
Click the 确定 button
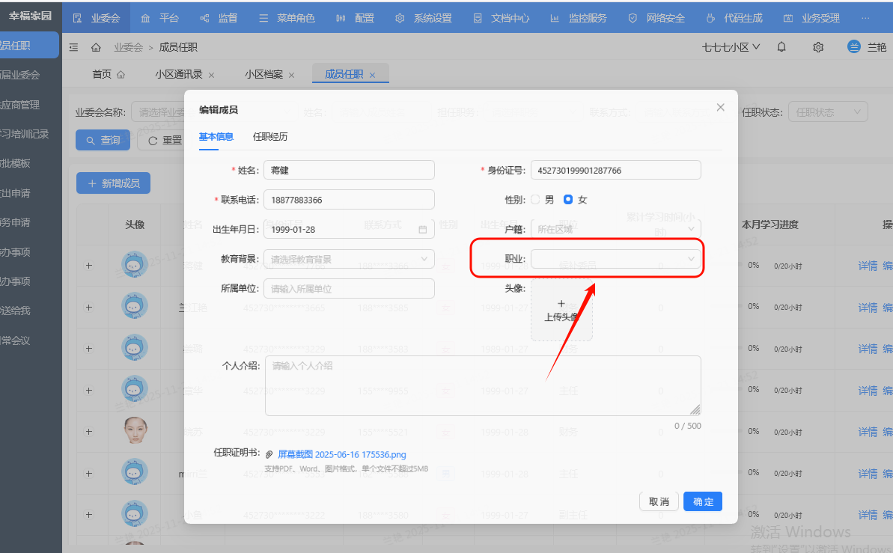(x=702, y=501)
